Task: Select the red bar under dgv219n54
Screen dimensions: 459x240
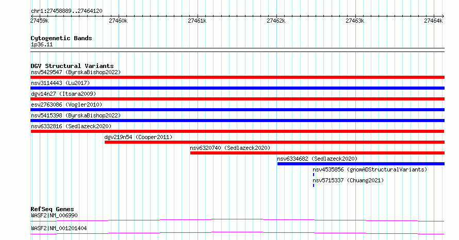Action: pos(274,142)
